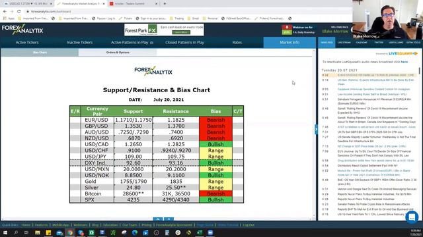Open Microsoft Edge from the taskbar
The width and height of the screenshot is (423, 237).
(x=135, y=232)
